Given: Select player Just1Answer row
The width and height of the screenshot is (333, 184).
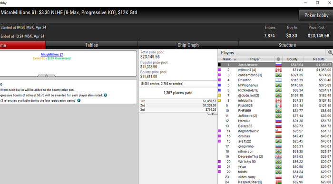Looking at the screenshot, I should [x=275, y=65].
